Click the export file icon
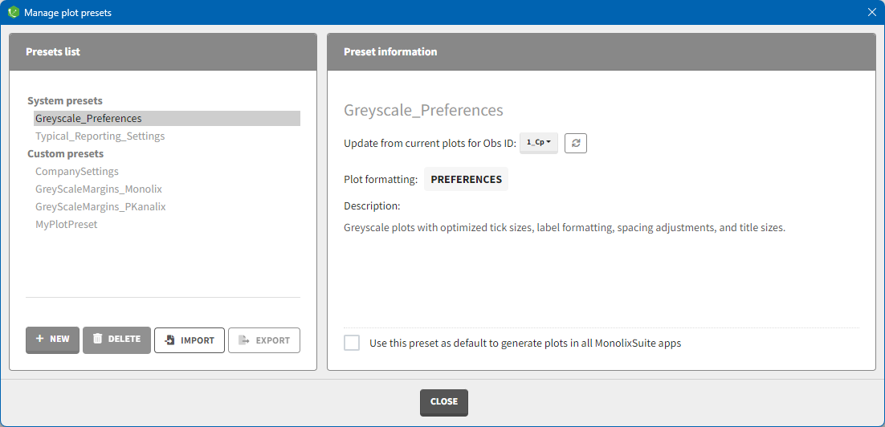 point(243,340)
